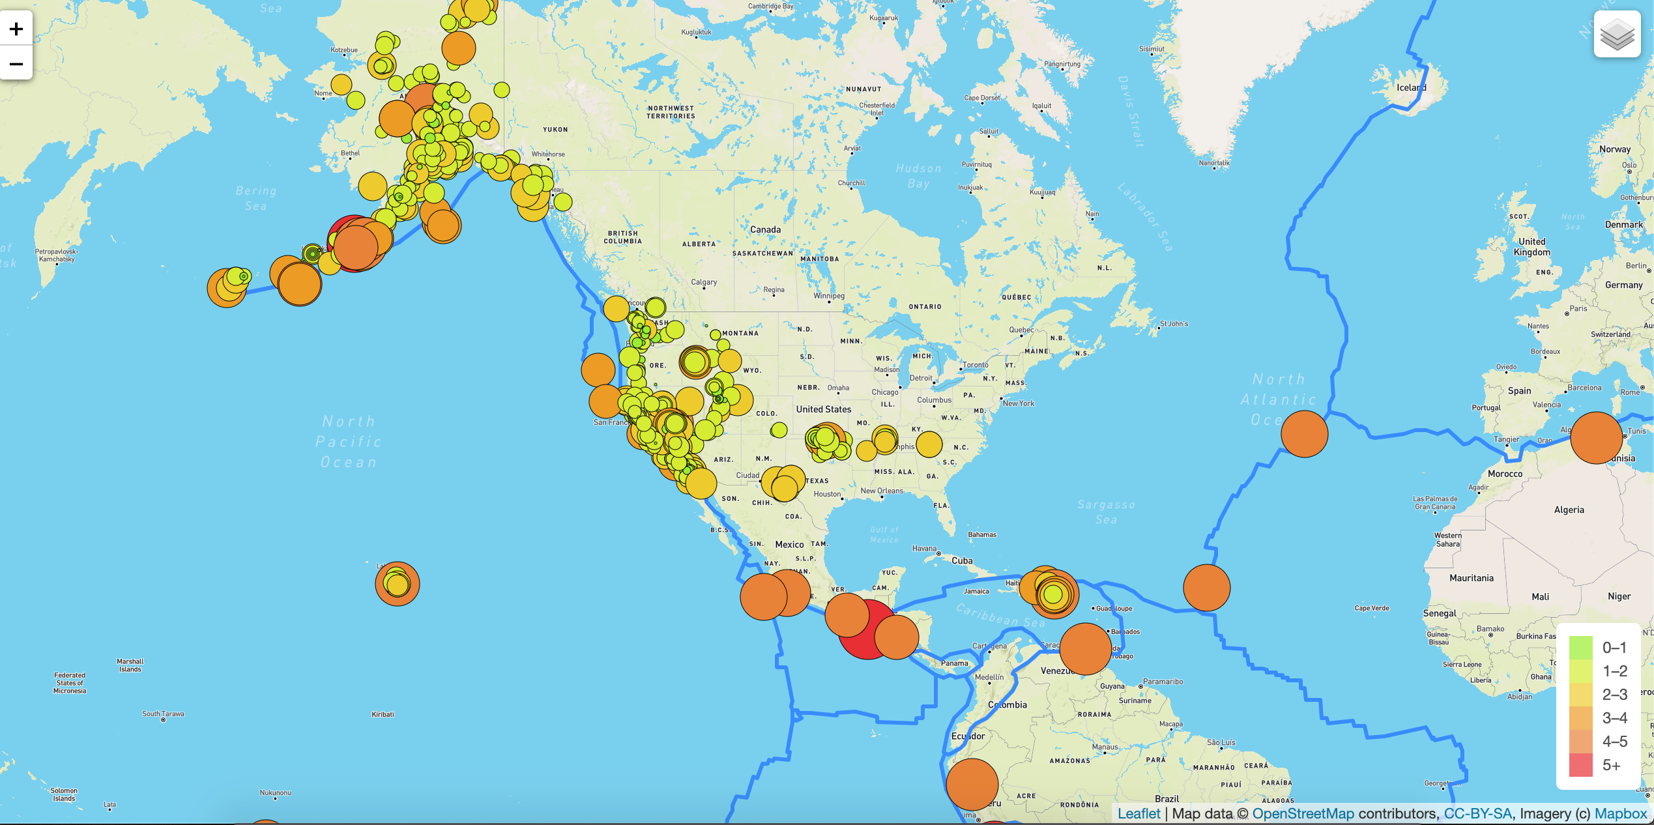The width and height of the screenshot is (1654, 825).
Task: Click the 0–1 legend color swatch
Action: 1580,647
